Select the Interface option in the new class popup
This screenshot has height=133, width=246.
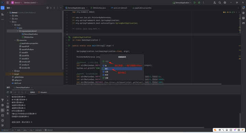[122, 69]
